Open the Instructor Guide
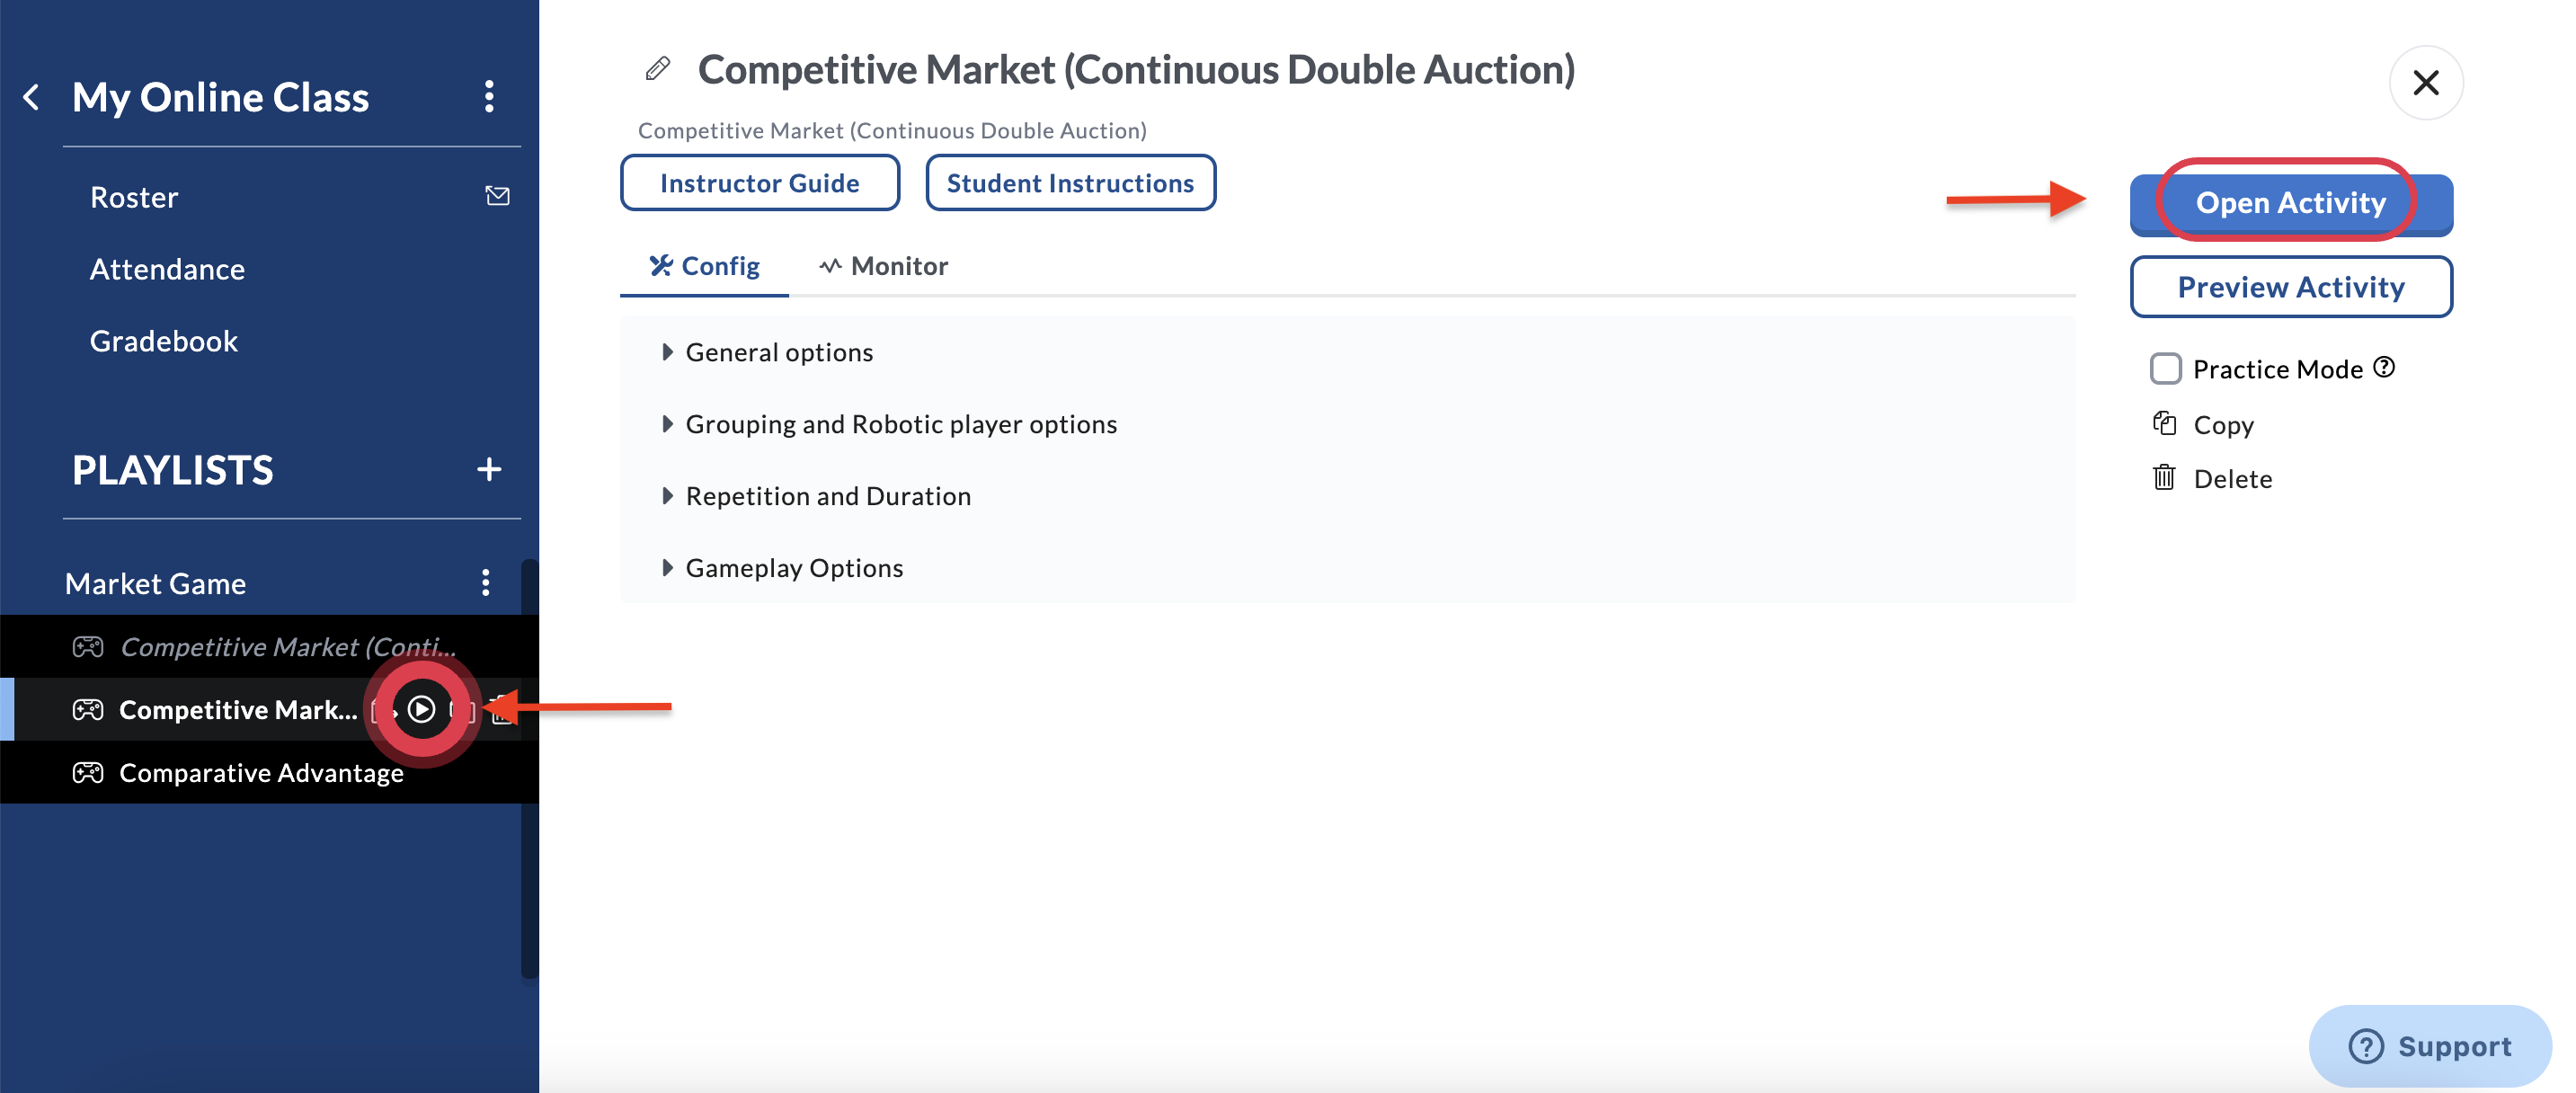 pyautogui.click(x=759, y=183)
